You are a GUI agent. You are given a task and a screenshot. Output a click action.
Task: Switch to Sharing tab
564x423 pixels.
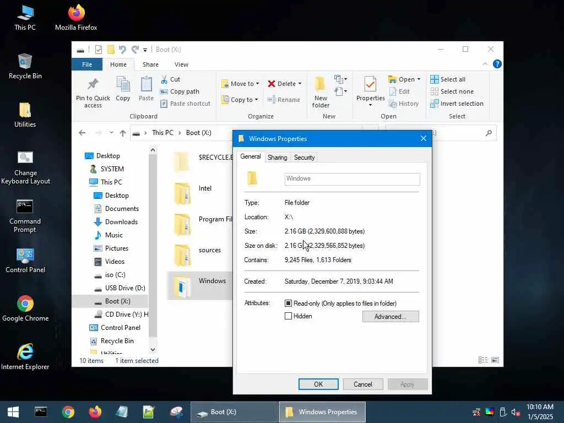click(278, 158)
